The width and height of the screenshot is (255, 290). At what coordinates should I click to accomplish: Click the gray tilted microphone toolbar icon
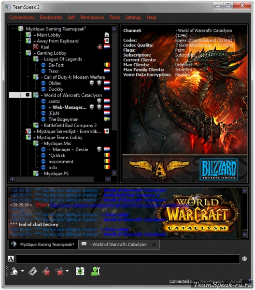click(x=33, y=271)
